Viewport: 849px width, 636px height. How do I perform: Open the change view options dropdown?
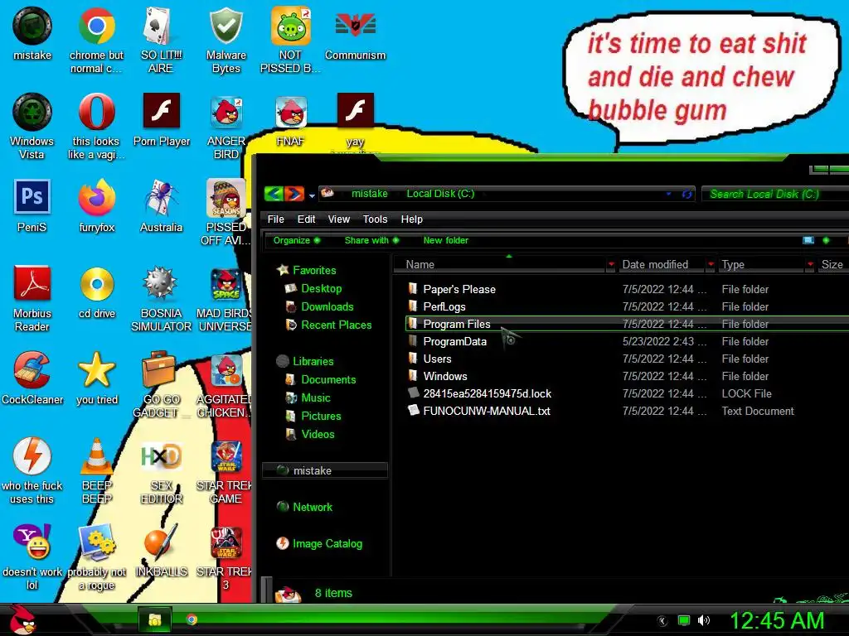pos(826,240)
